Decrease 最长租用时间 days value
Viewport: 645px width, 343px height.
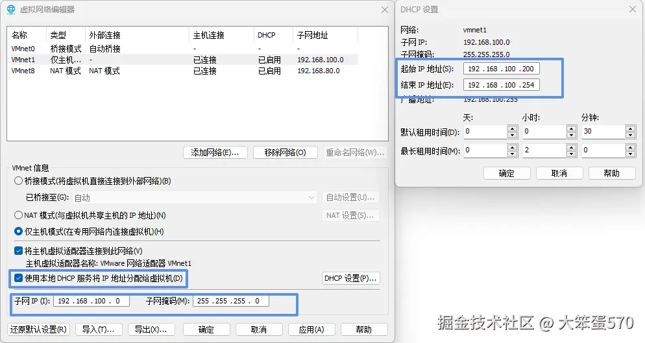[512, 154]
